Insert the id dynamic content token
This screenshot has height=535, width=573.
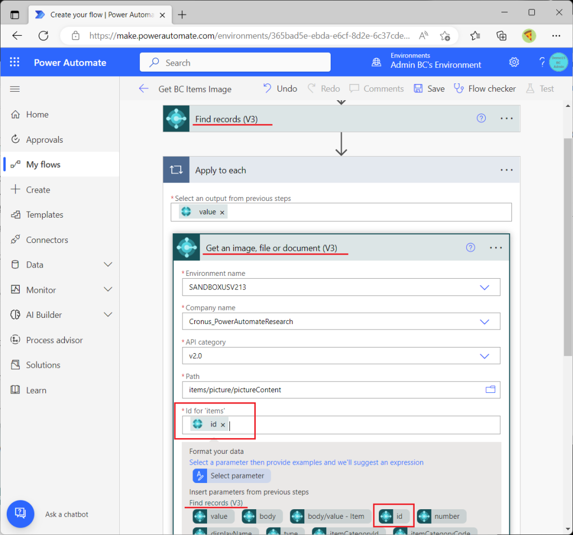coord(393,516)
